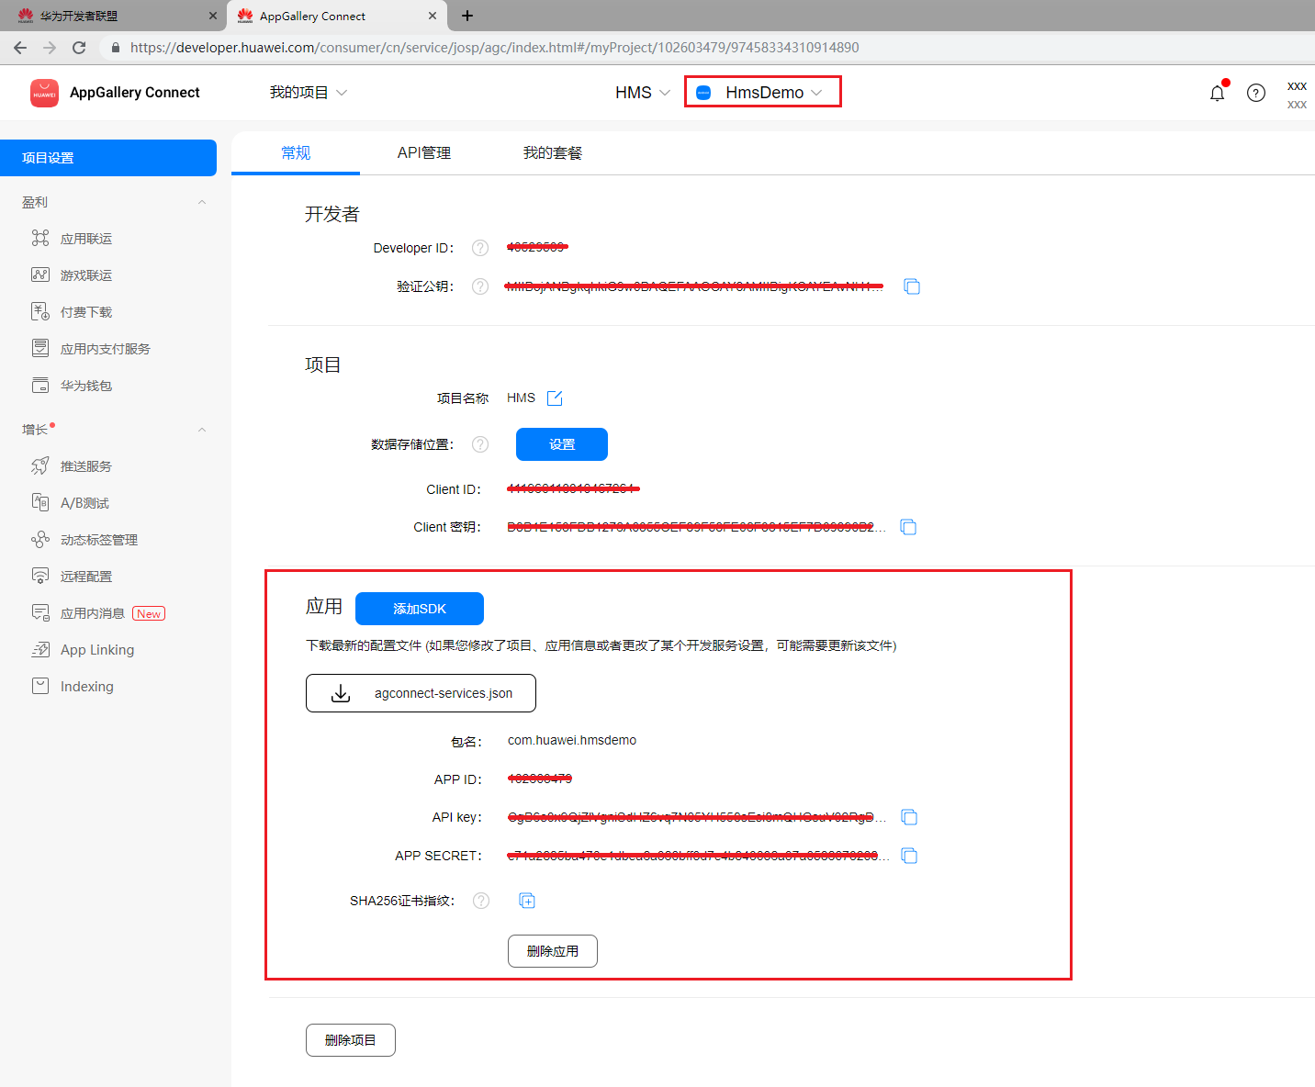Open 应用内支付服务 in the sidebar
Screen dimensions: 1315x1087
coord(105,349)
